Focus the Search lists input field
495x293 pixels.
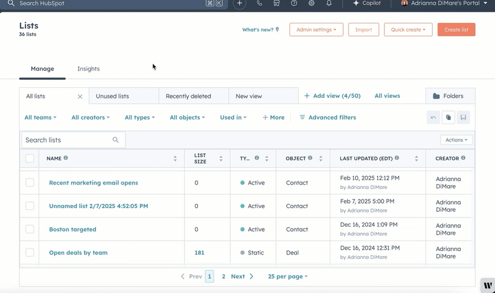[74, 140]
